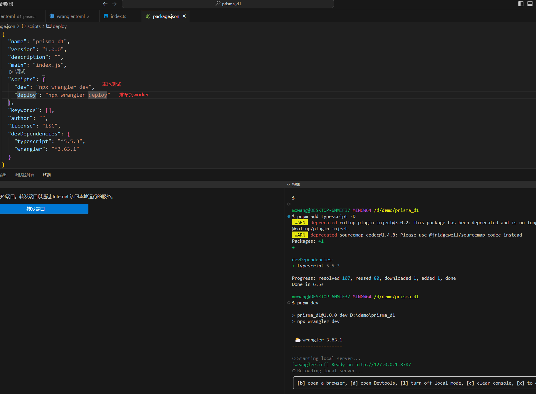Image resolution: width=536 pixels, height=394 pixels.
Task: Click the terminal shortcuts hint box
Action: (414, 383)
